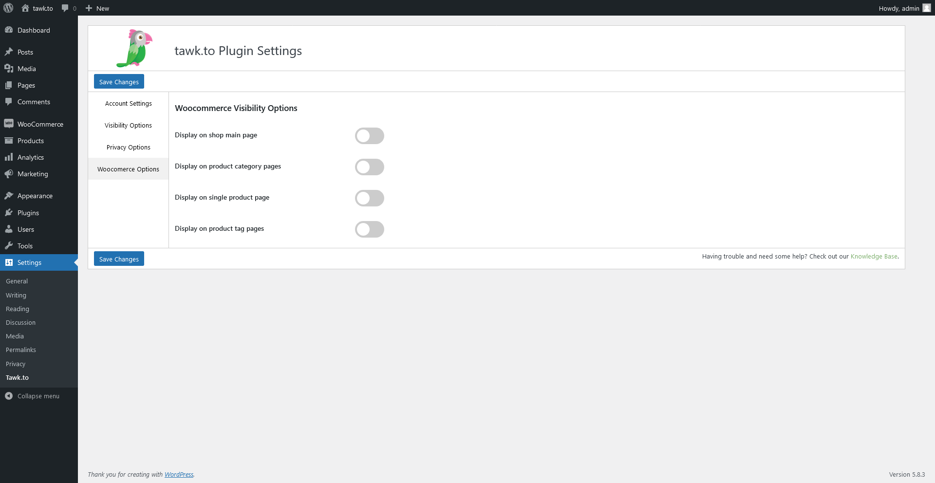Click the WordPress logo icon in admin bar
This screenshot has width=935, height=483.
(8, 8)
